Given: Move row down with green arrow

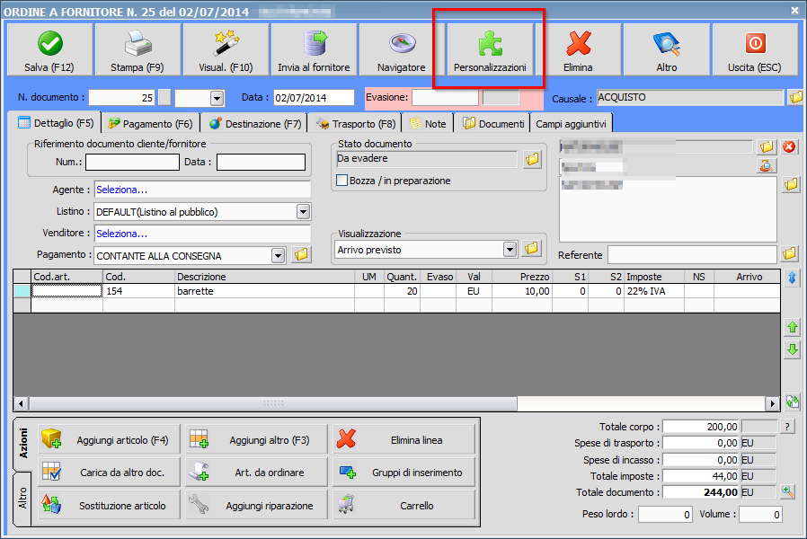Looking at the screenshot, I should 792,350.
